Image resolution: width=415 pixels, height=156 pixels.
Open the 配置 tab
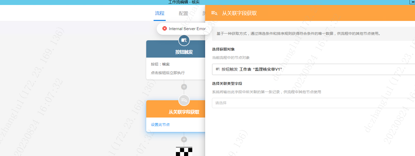(183, 13)
